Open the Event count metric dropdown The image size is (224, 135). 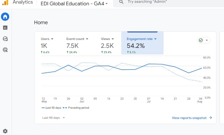click(x=77, y=39)
